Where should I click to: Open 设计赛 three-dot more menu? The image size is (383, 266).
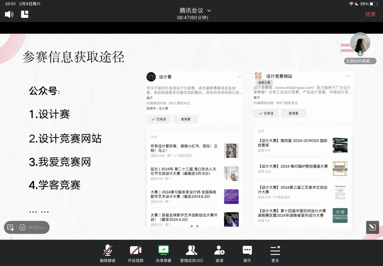pyautogui.click(x=240, y=77)
